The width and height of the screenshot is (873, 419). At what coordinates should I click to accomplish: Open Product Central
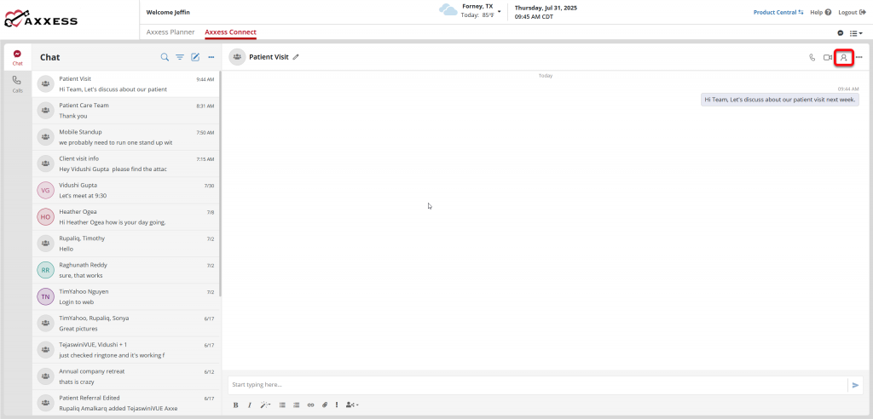(x=778, y=12)
